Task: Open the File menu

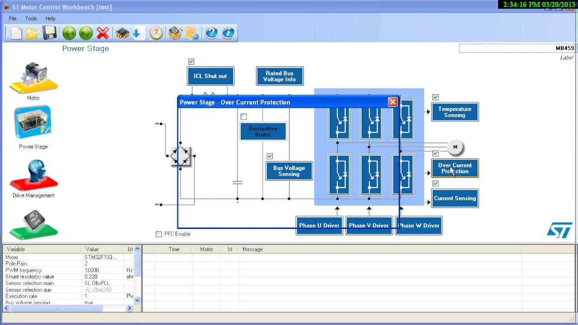Action: click(13, 19)
